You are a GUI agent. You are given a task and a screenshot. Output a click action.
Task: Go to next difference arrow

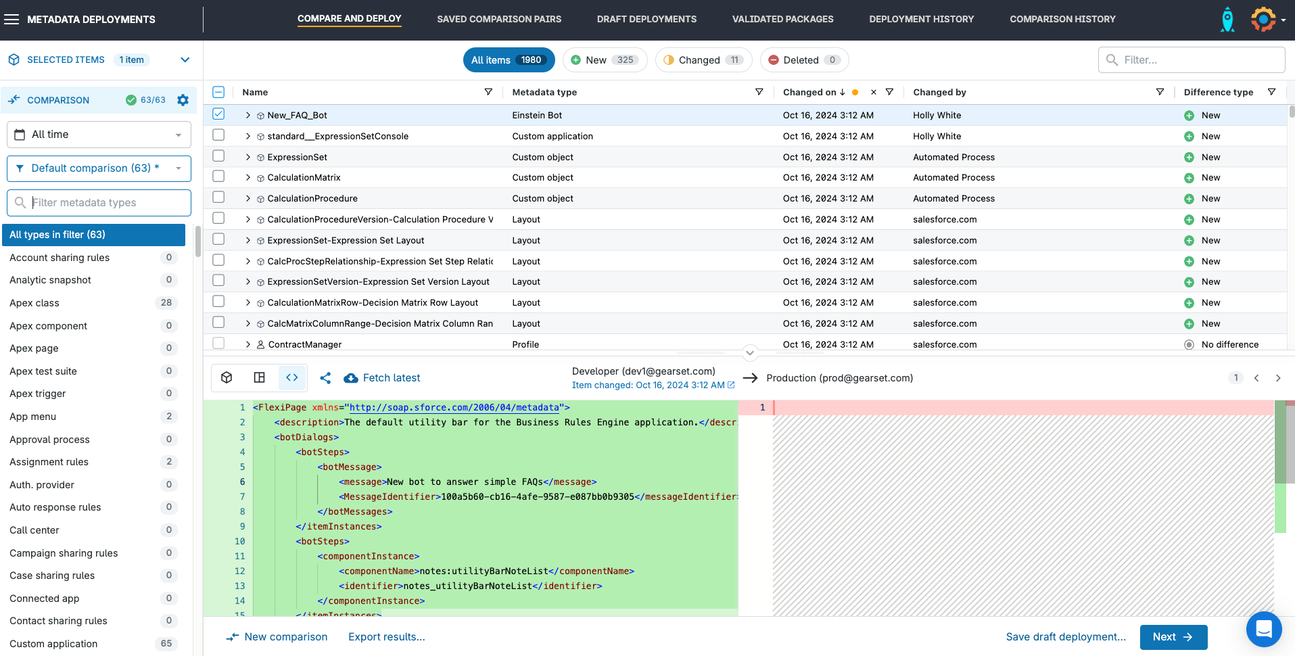pyautogui.click(x=1277, y=378)
